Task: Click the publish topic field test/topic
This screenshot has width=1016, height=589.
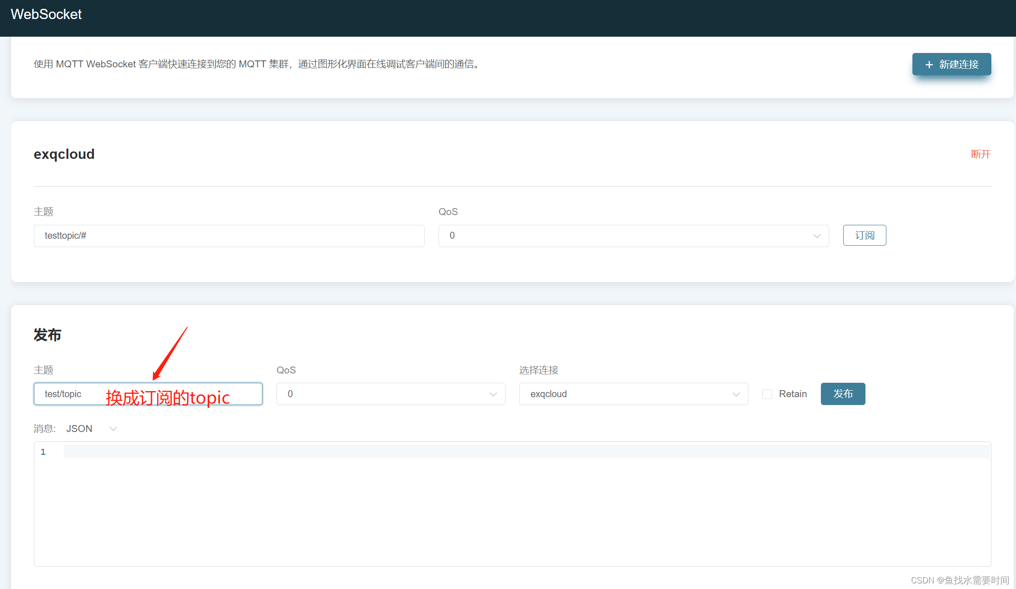Action: 70,394
